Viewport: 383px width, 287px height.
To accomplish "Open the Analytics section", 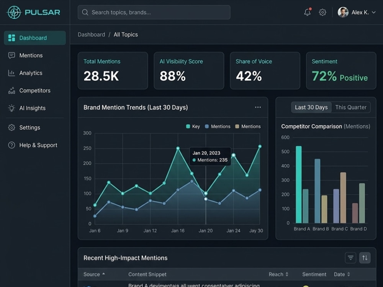I will coord(35,73).
